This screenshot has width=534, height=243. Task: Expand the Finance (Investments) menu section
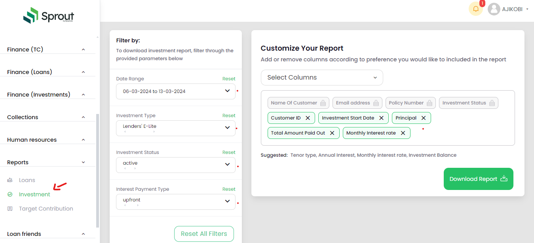(83, 95)
